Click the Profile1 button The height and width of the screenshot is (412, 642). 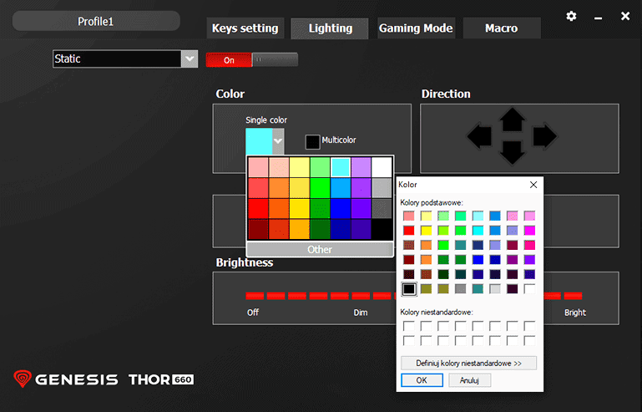[x=96, y=22]
